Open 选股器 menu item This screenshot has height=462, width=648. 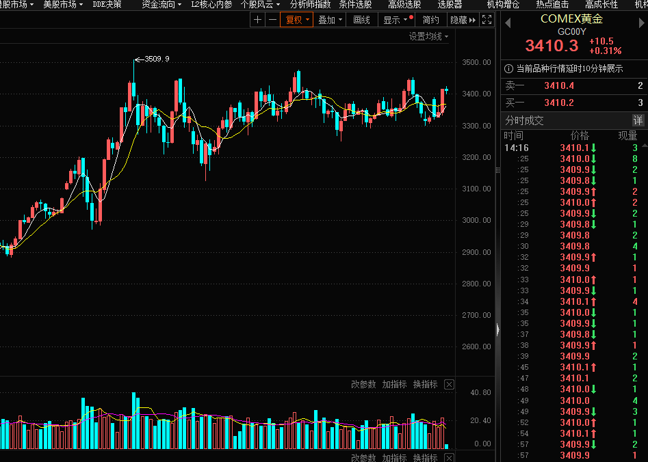(x=450, y=5)
